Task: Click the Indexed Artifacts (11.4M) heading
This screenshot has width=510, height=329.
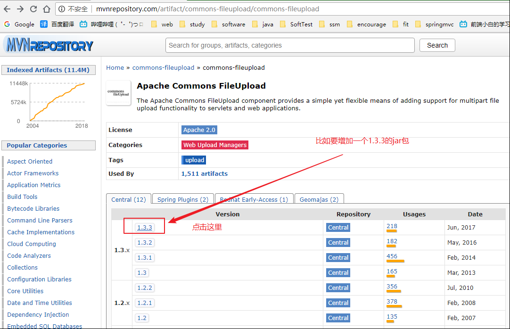Action: pyautogui.click(x=49, y=70)
